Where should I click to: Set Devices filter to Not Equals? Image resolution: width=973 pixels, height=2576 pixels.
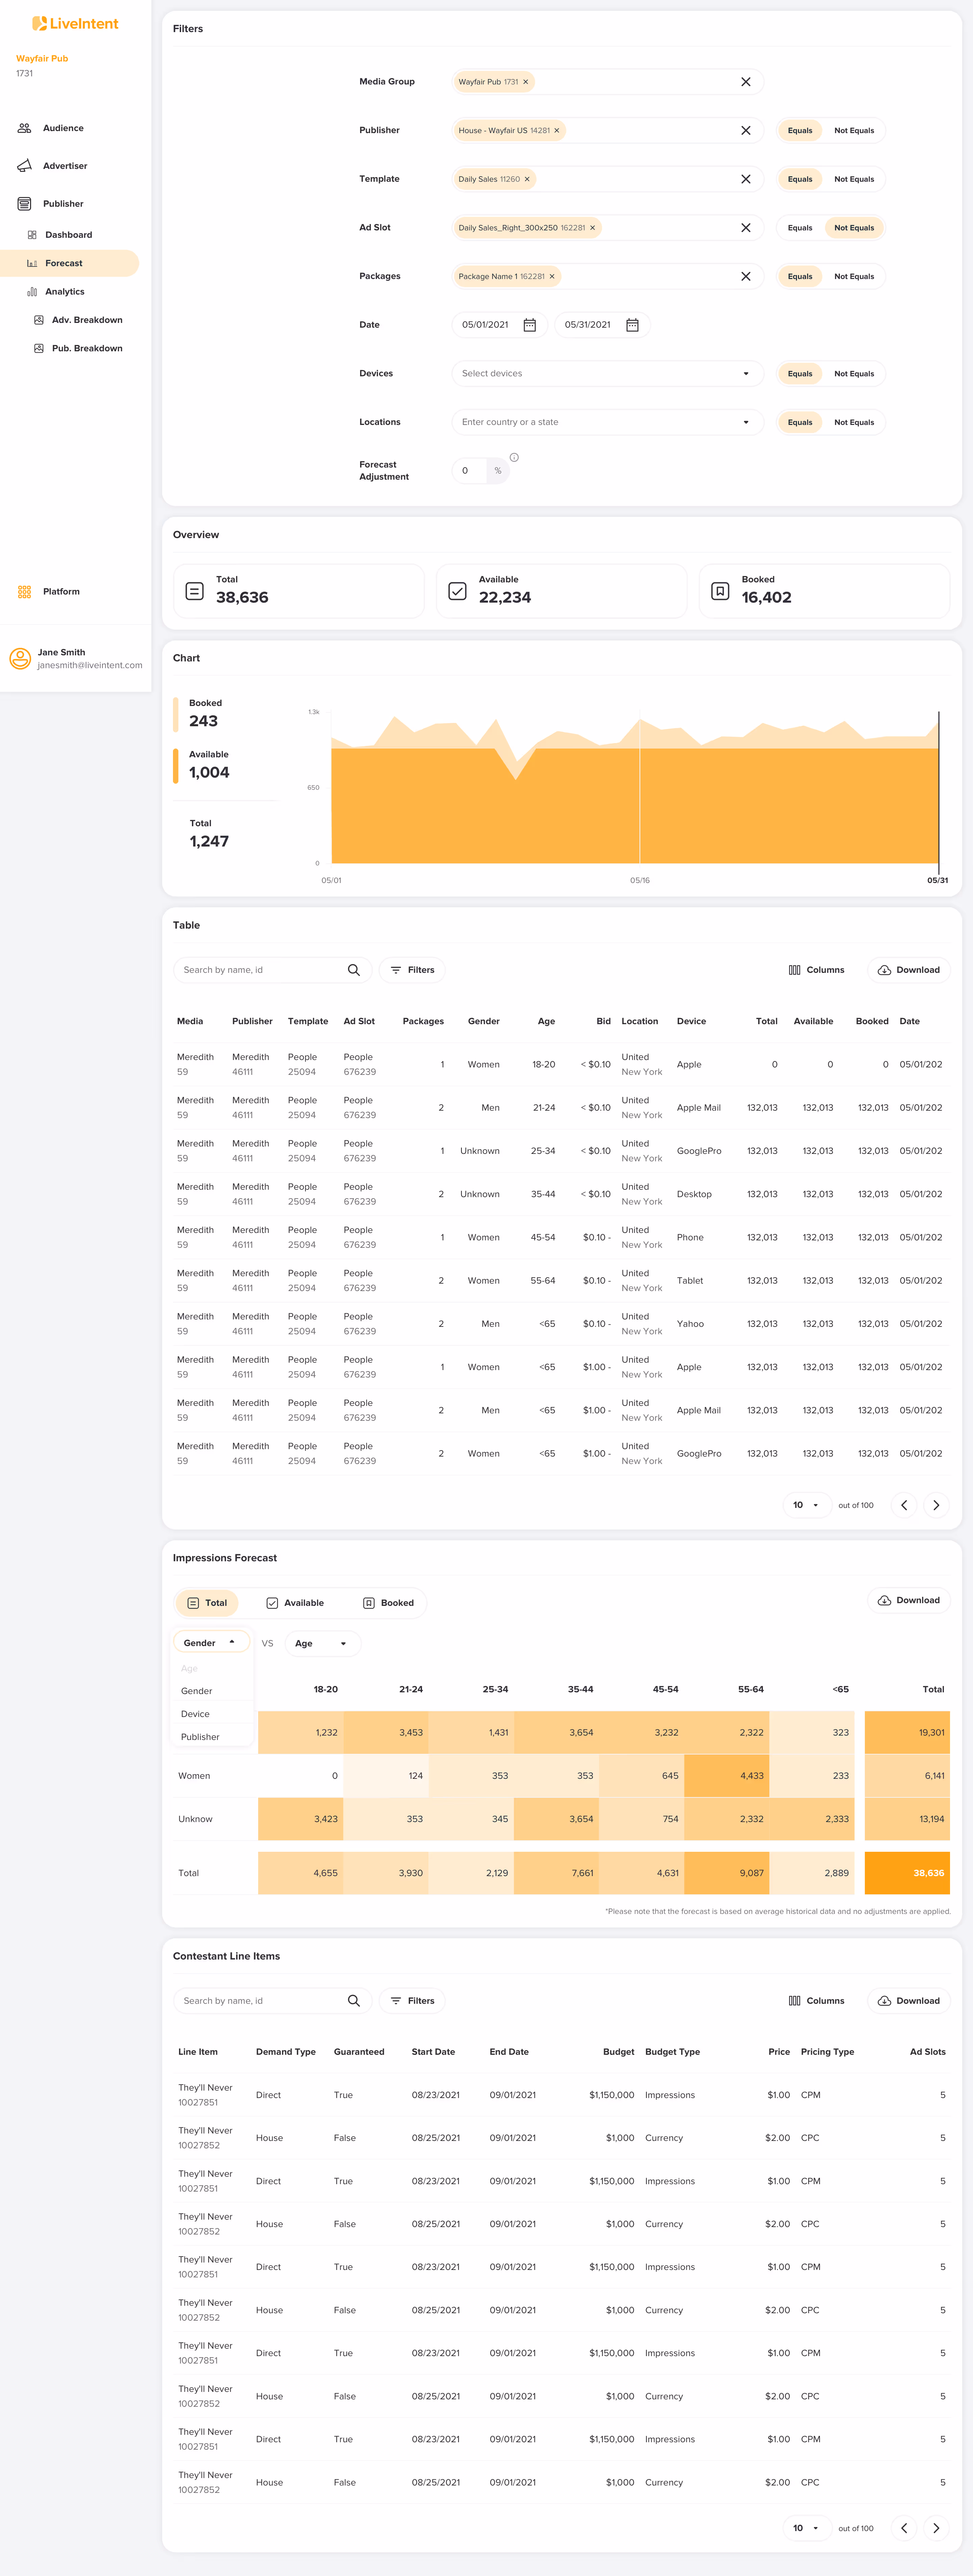coord(854,374)
